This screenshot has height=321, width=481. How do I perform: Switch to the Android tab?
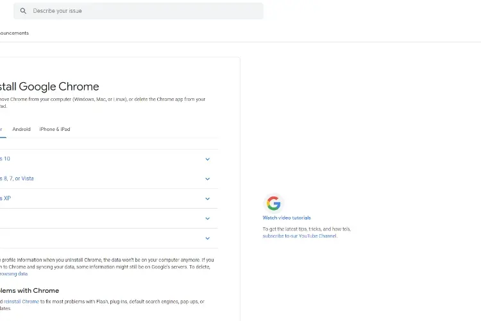tap(21, 129)
